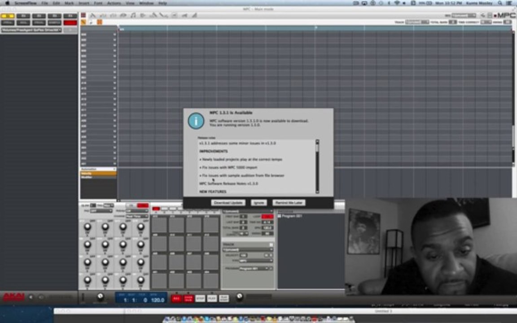Image resolution: width=517 pixels, height=323 pixels.
Task: Click the Wi-Fi icon in menu bar
Action: [397, 3]
